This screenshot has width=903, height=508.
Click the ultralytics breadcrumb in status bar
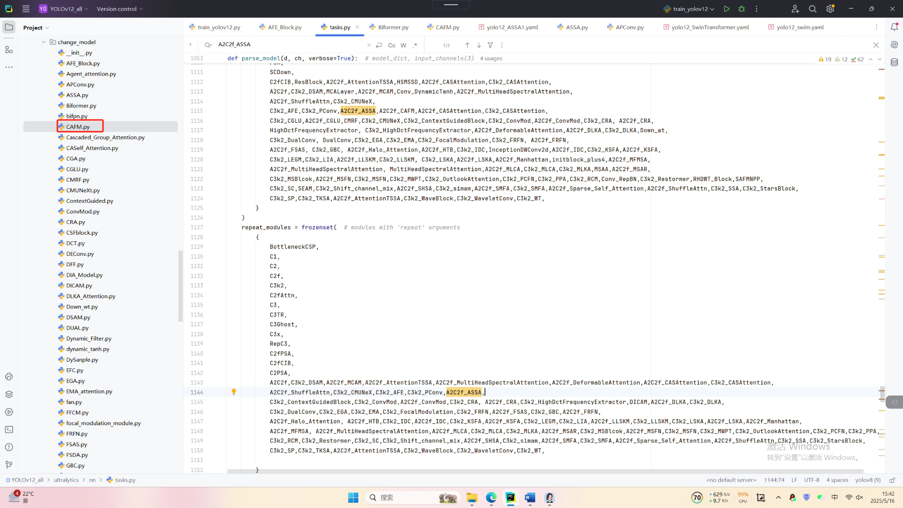[66, 480]
